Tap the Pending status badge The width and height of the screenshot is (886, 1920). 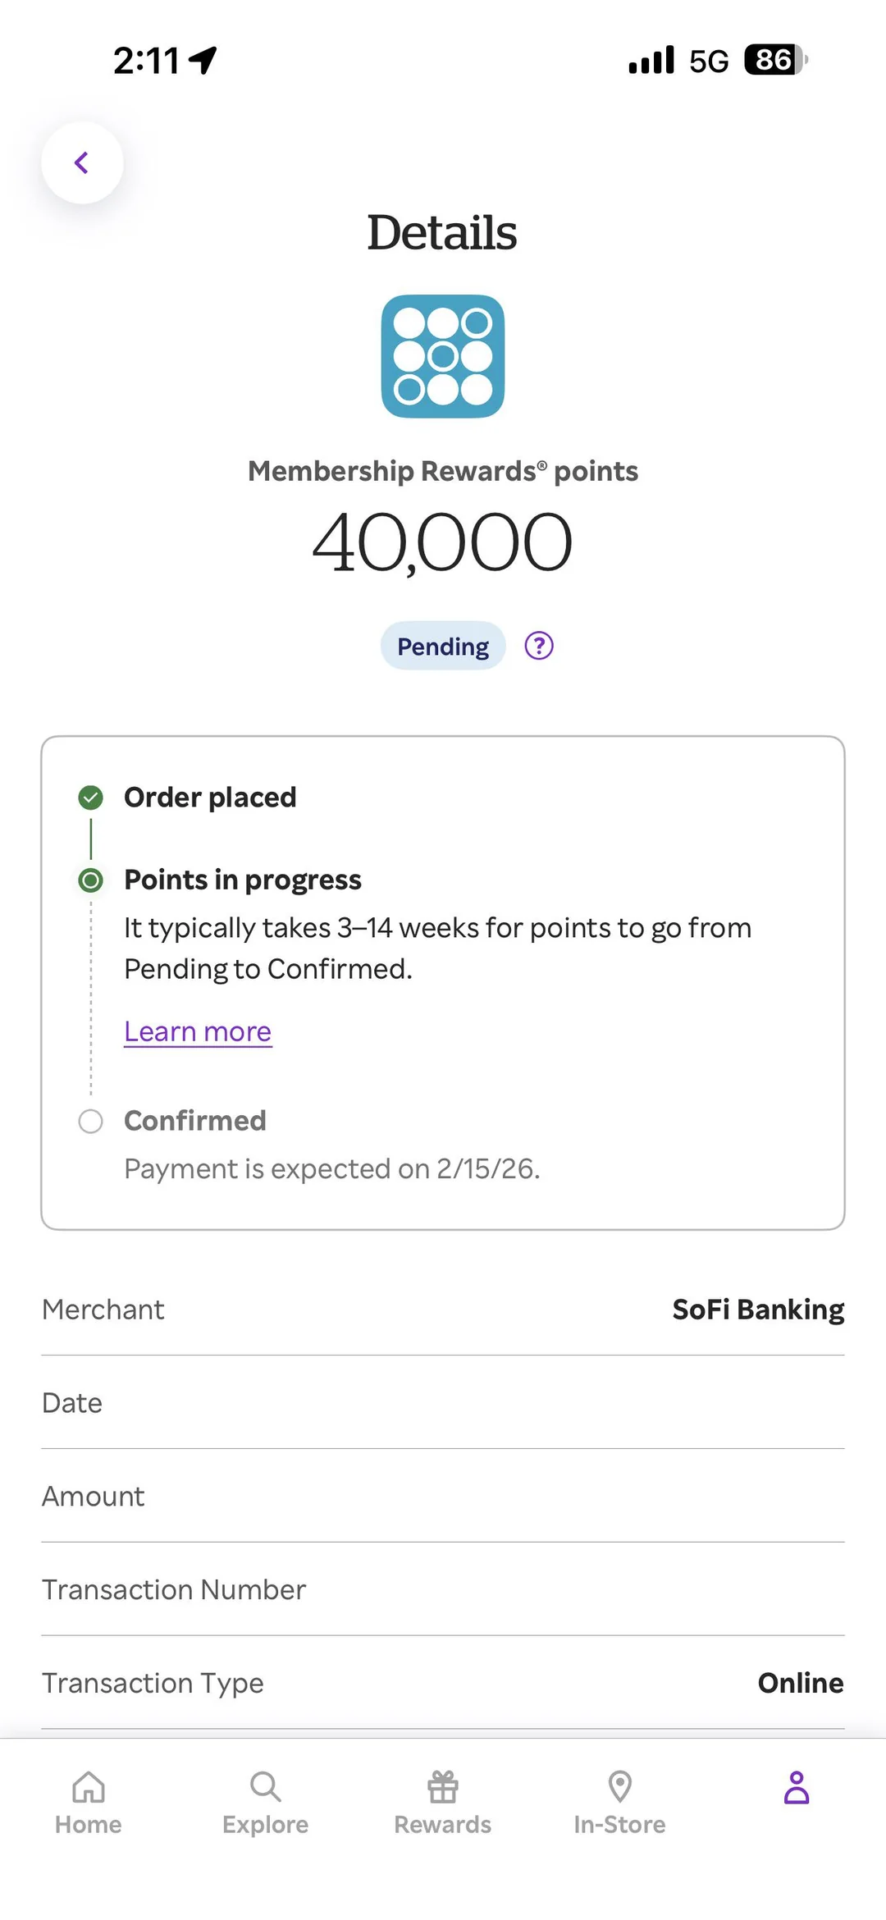442,646
